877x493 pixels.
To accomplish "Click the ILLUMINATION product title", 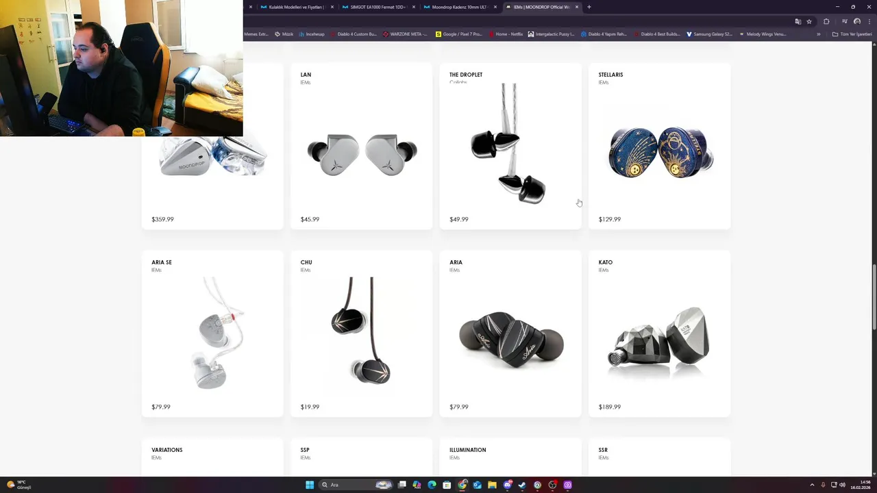I will coord(468,450).
